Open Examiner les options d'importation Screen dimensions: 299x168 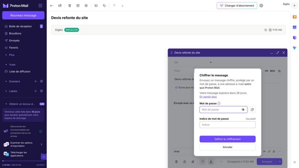23,144
